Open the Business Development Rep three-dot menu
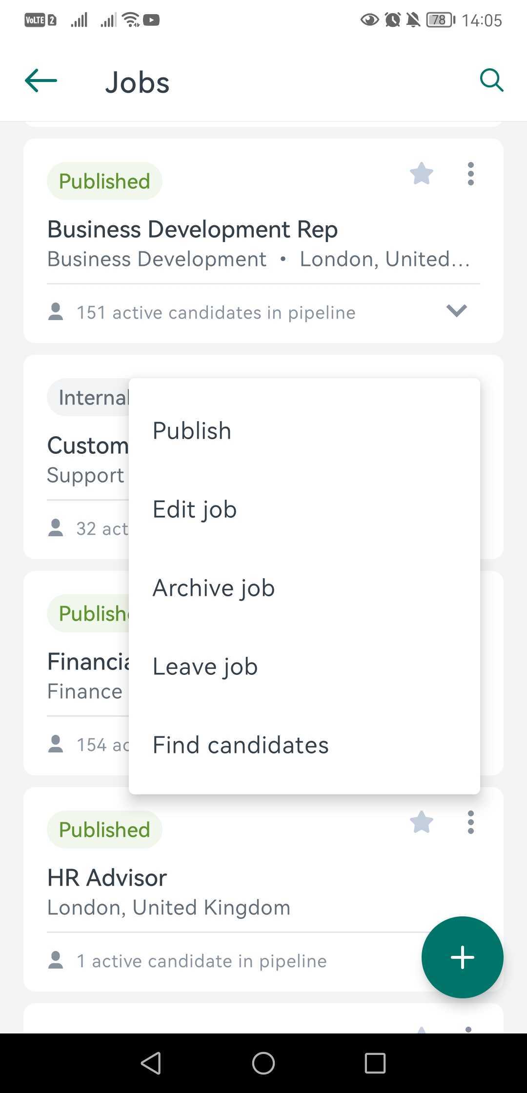527x1093 pixels. point(470,174)
